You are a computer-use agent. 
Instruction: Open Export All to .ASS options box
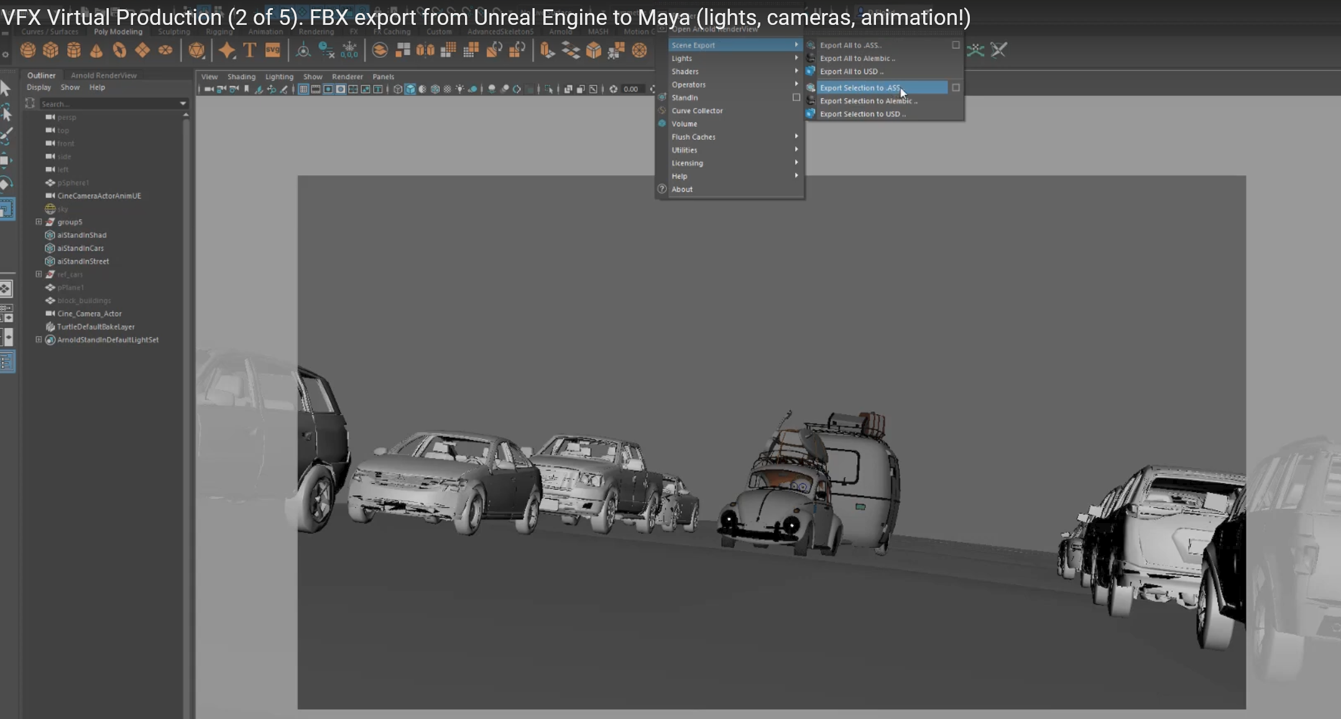tap(956, 45)
